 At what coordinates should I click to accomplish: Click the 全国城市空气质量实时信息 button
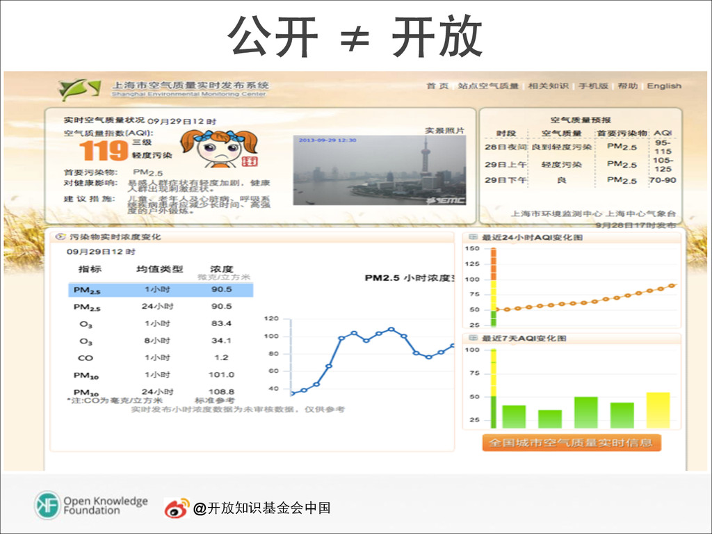point(572,443)
